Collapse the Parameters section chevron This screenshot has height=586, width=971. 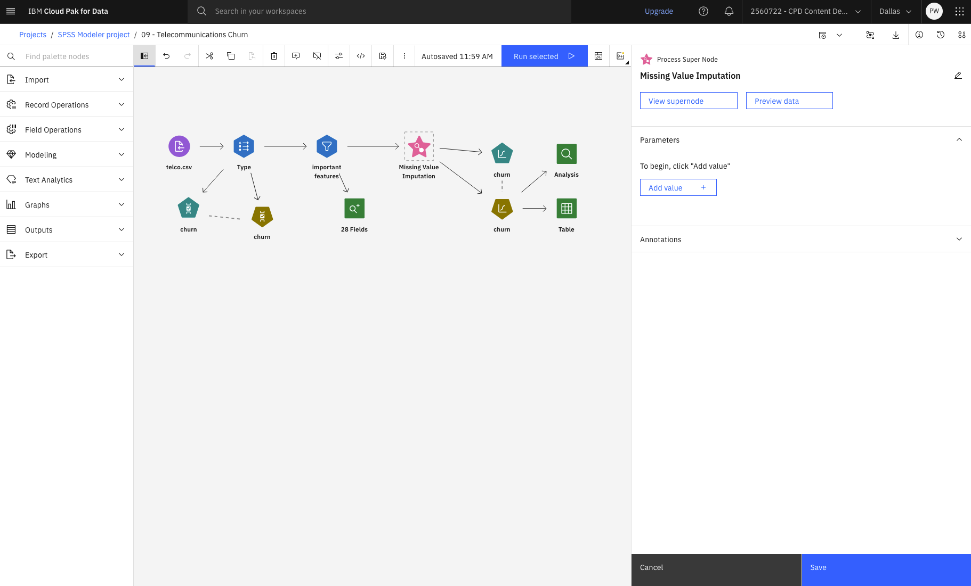(959, 140)
